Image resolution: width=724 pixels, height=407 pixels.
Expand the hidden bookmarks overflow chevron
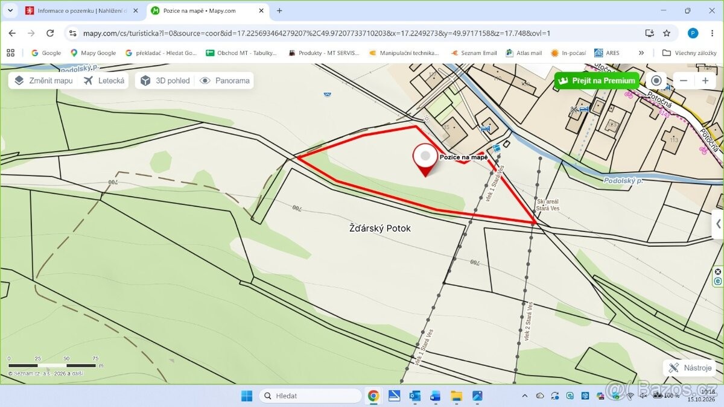[641, 52]
